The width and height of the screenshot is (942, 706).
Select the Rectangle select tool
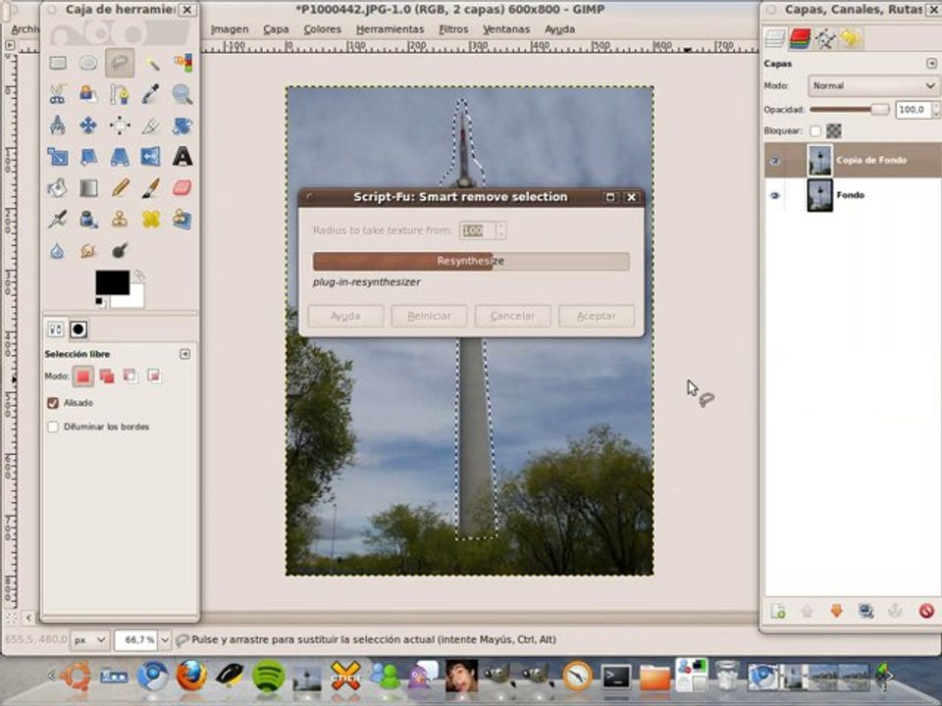pyautogui.click(x=58, y=63)
